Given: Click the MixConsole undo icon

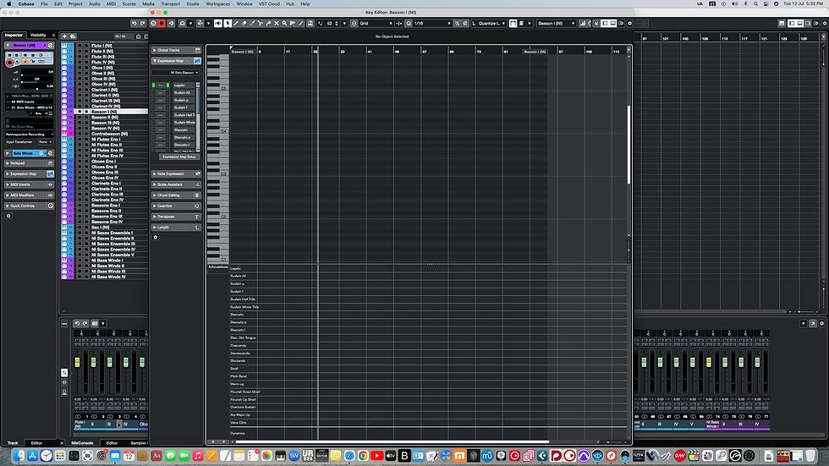Looking at the screenshot, I should click(x=77, y=323).
